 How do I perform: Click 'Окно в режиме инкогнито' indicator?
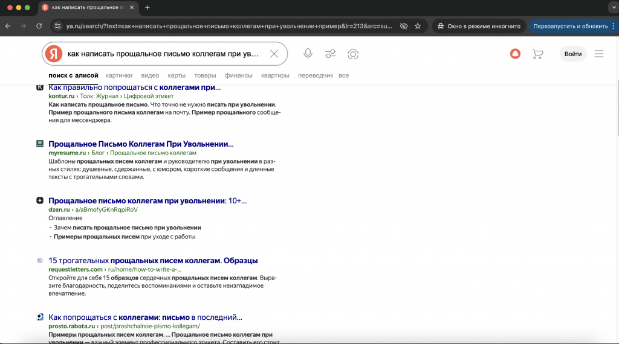(479, 26)
